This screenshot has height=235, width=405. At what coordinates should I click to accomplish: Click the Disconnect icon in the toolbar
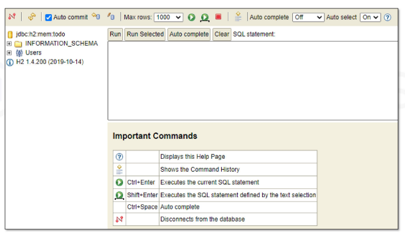[x=12, y=17]
